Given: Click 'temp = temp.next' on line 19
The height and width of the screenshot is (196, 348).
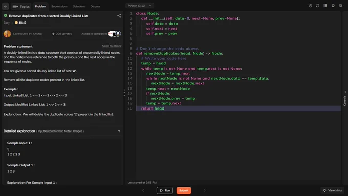Looking at the screenshot, I should point(164,103).
